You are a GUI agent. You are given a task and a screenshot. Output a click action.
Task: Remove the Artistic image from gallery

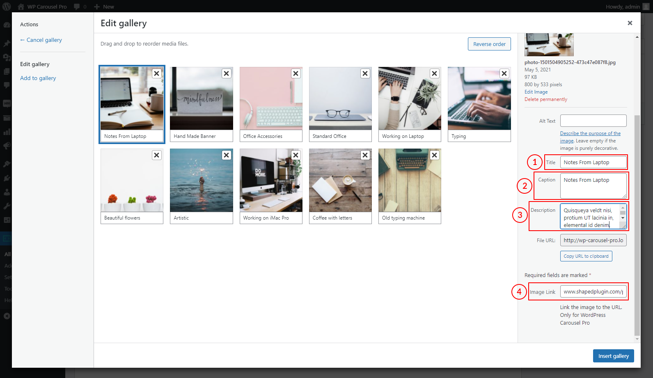(226, 155)
